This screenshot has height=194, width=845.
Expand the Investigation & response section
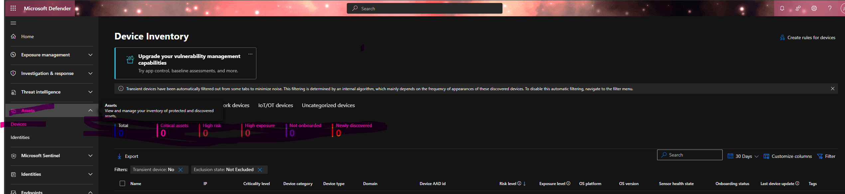tap(90, 73)
